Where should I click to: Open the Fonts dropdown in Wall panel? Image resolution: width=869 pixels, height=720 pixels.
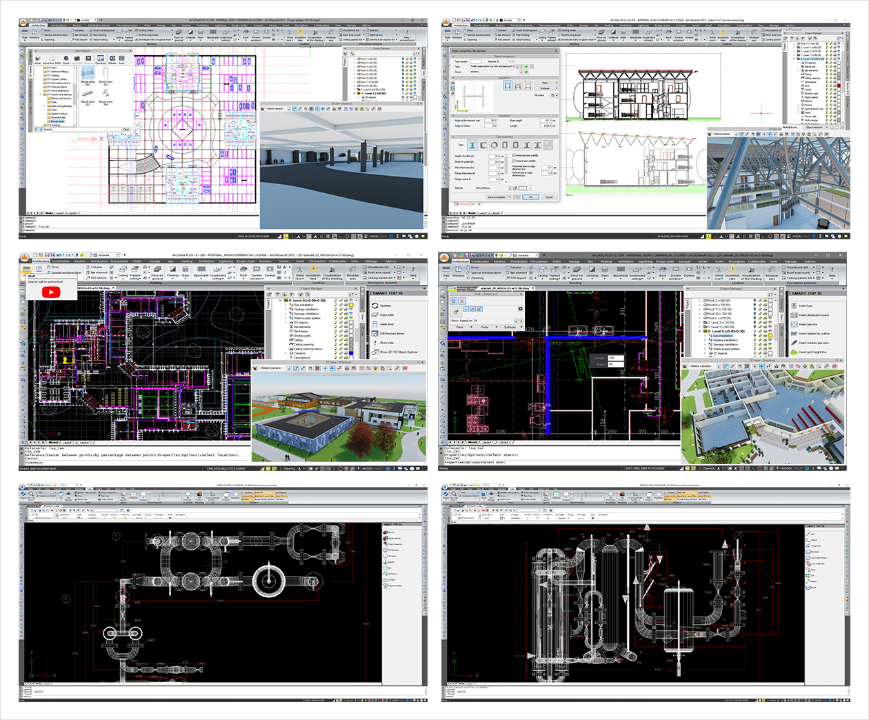point(485,327)
